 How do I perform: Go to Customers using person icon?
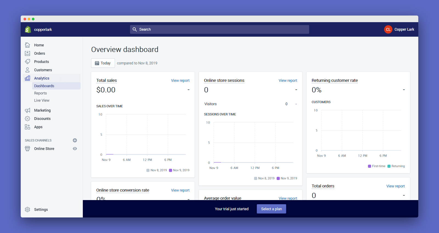coord(27,70)
